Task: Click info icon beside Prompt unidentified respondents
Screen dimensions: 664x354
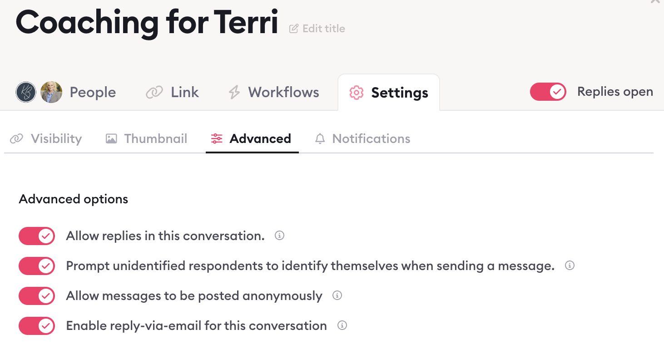Action: [x=570, y=265]
